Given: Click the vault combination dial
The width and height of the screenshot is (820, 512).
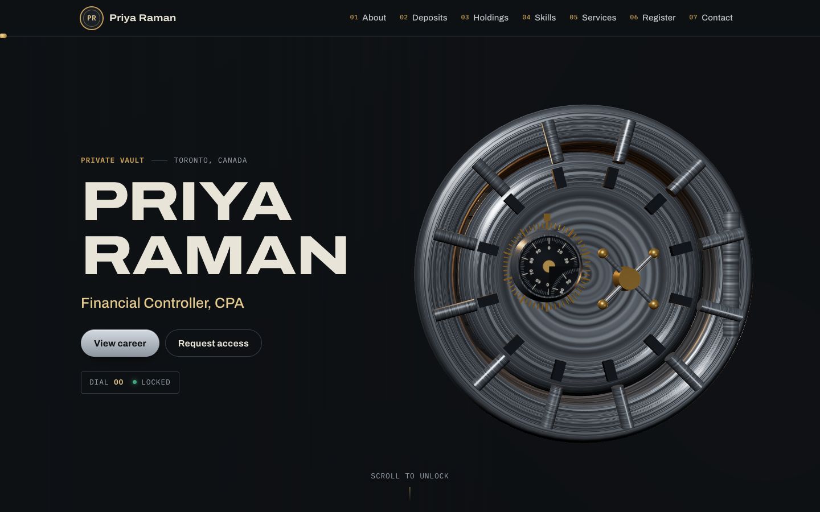Looking at the screenshot, I should coord(548,267).
